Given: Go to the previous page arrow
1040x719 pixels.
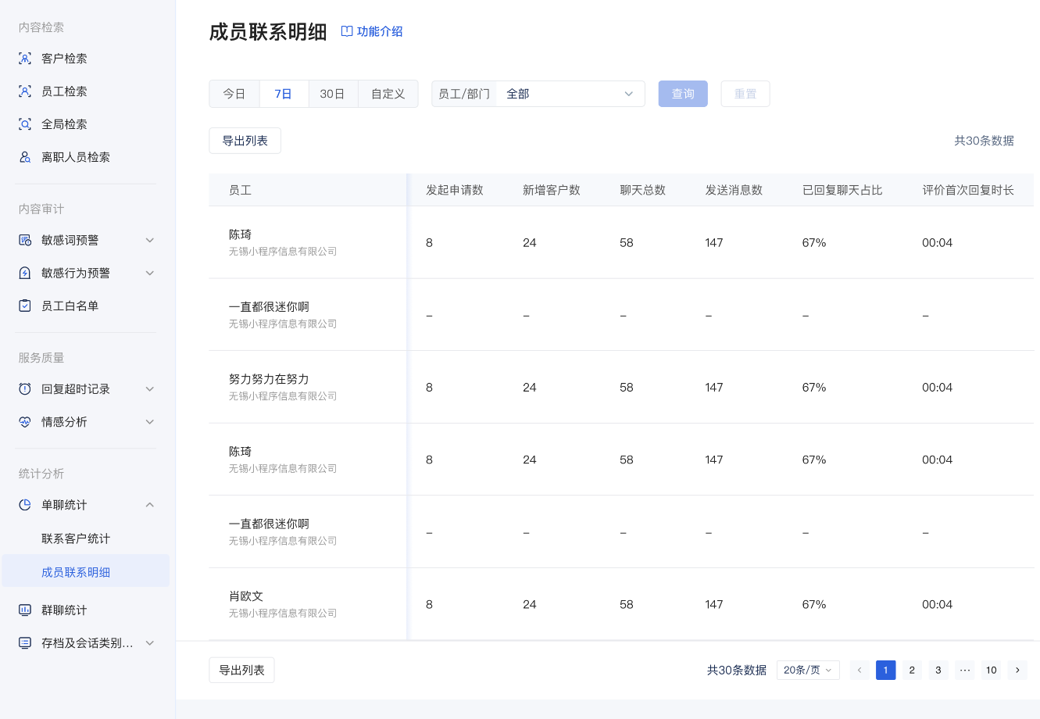Looking at the screenshot, I should [860, 670].
